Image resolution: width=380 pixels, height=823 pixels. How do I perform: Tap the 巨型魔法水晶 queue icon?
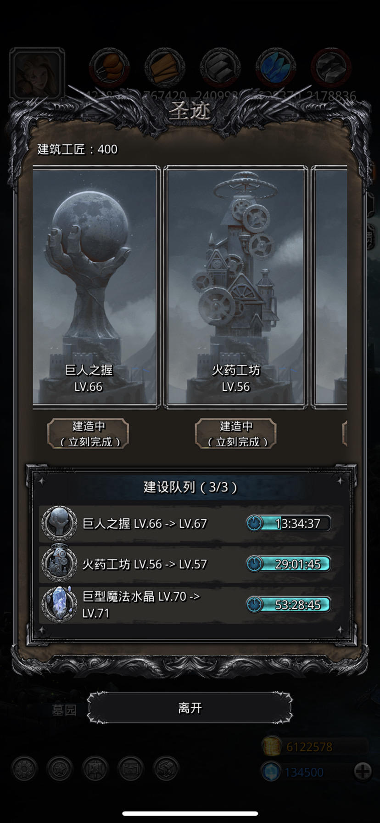(59, 604)
